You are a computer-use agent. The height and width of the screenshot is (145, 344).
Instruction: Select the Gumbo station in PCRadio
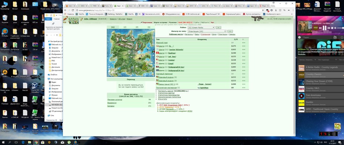(321, 103)
